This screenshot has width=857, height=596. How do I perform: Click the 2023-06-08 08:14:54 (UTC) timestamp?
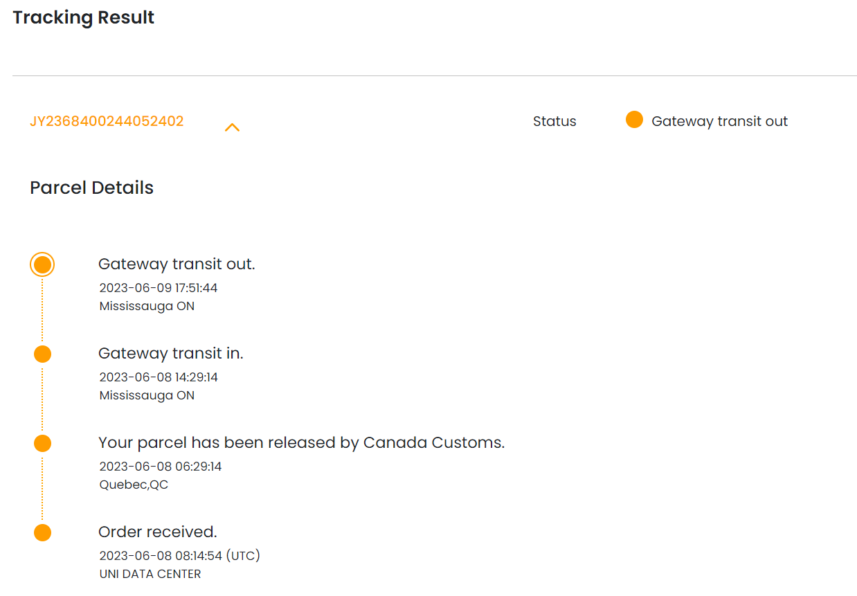(x=179, y=556)
